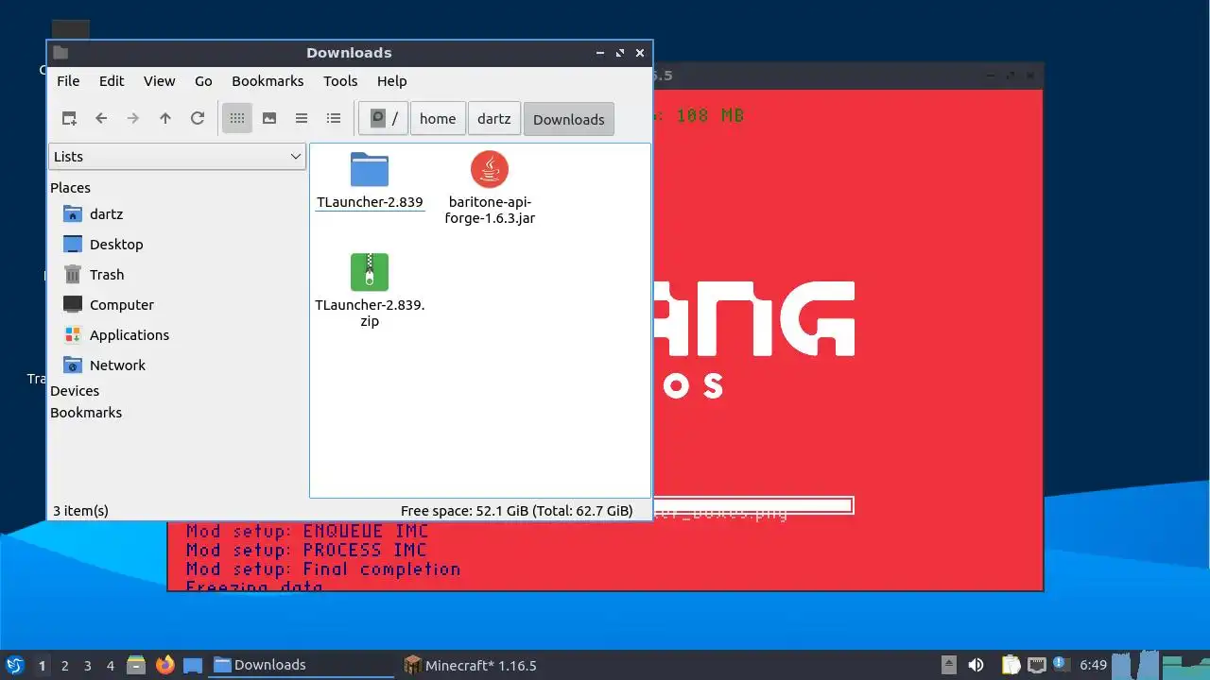The image size is (1210, 680).
Task: Open the Tools menu
Action: tap(340, 81)
